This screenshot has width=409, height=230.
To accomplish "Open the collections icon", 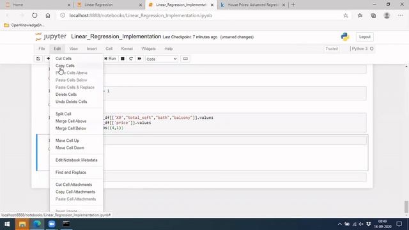I will tap(373, 15).
